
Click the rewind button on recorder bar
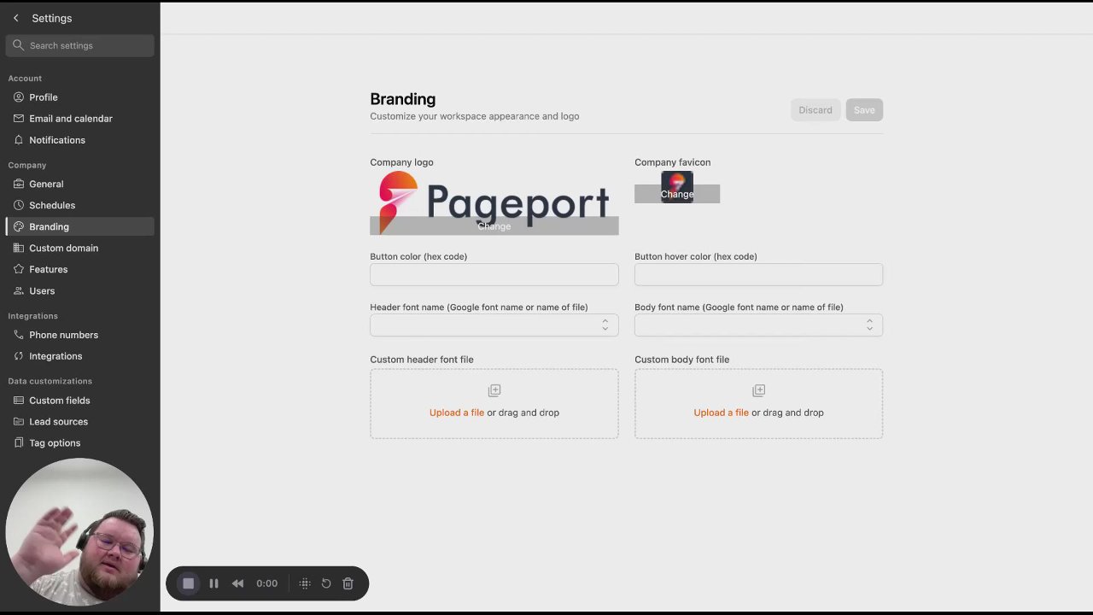click(x=237, y=583)
